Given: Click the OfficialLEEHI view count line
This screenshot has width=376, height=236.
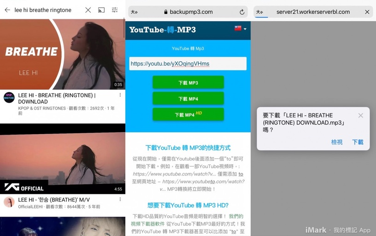Looking at the screenshot, I should pyautogui.click(x=59, y=206).
